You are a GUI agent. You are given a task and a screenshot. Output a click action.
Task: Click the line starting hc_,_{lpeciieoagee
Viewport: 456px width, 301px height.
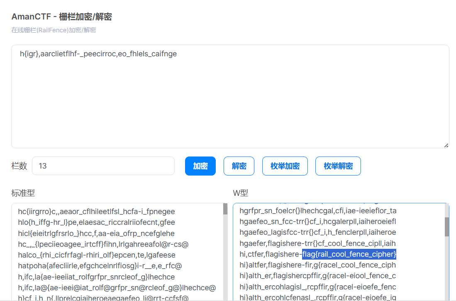coord(103,244)
